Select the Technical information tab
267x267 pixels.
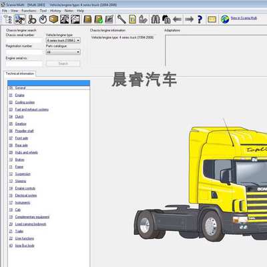[20, 73]
